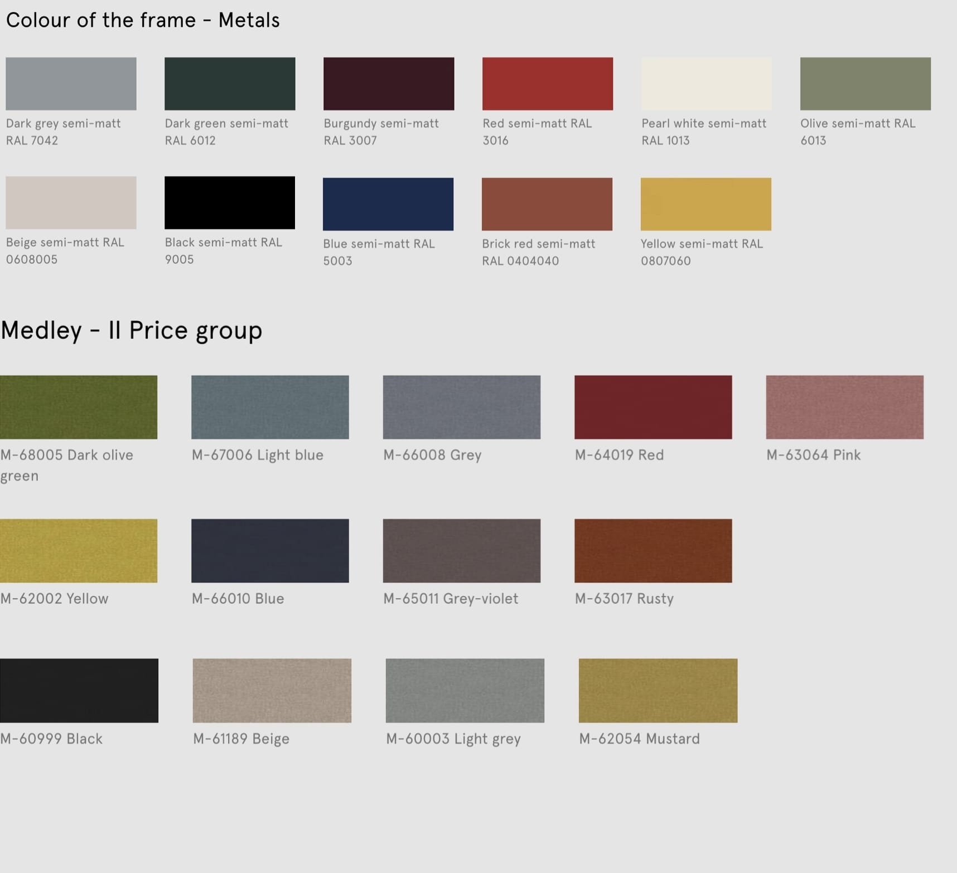Viewport: 957px width, 873px height.
Task: Choose the M-67006 Light blue fabric
Action: point(270,407)
